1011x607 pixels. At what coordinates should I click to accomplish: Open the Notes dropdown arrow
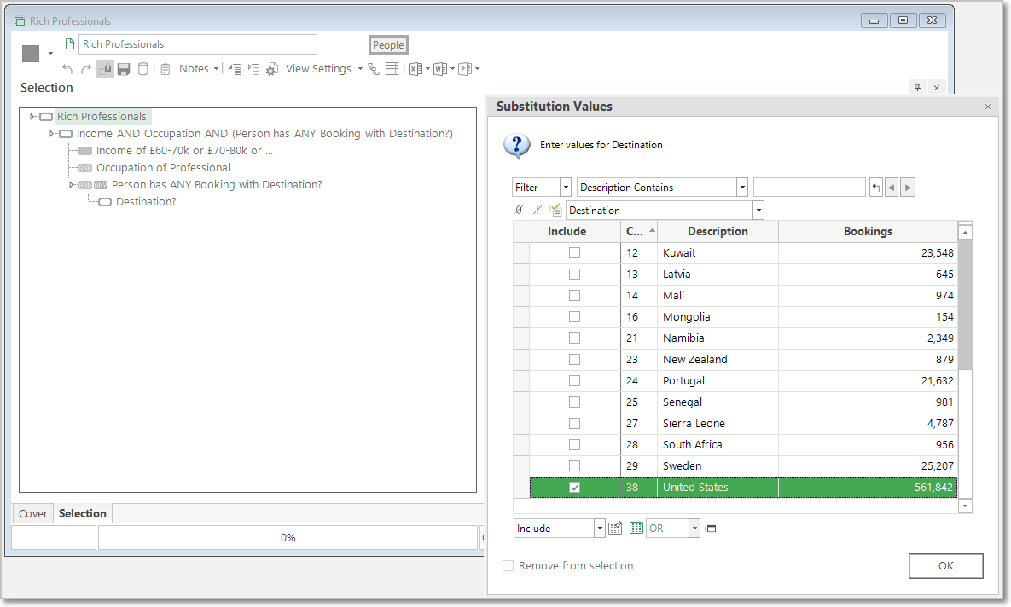point(216,69)
